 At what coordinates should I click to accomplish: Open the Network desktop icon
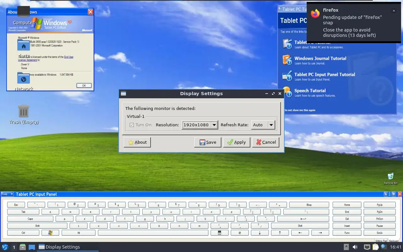pos(24,78)
